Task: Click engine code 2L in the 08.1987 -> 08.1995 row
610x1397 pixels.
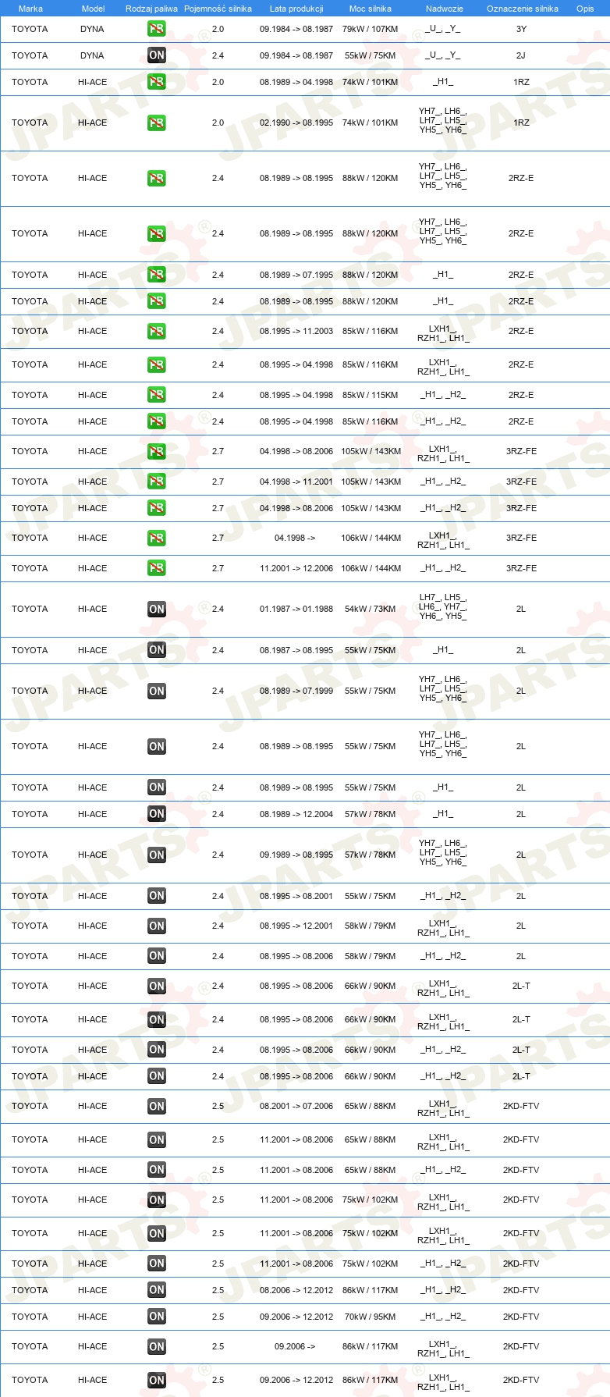Action: pos(521,650)
